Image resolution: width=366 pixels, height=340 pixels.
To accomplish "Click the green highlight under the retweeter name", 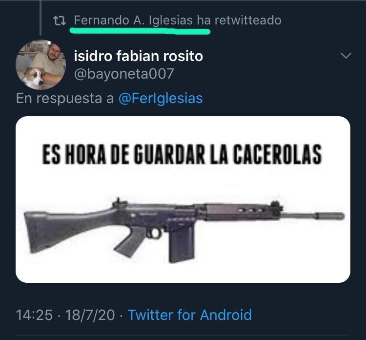I will point(140,31).
